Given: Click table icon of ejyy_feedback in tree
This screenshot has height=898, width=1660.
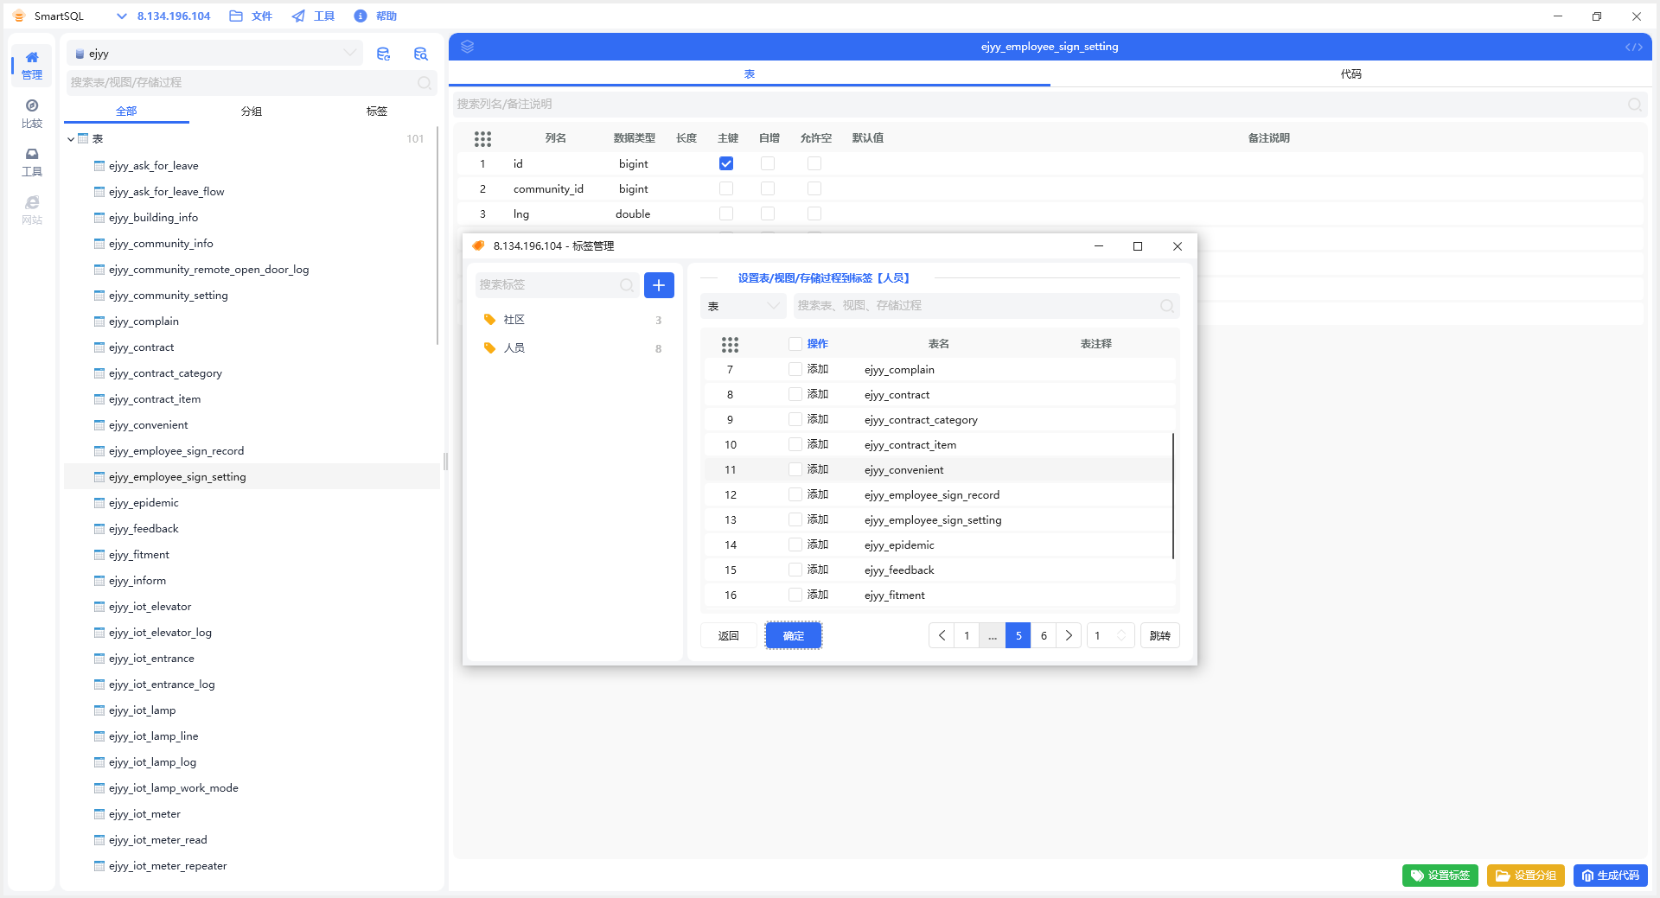Looking at the screenshot, I should [99, 529].
